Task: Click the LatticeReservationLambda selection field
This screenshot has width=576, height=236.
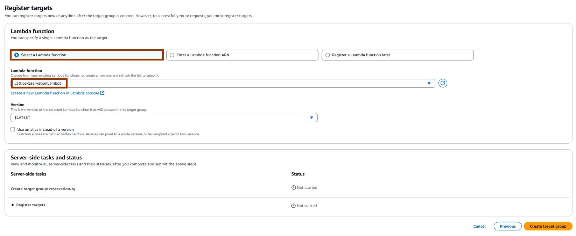Action: tap(38, 83)
